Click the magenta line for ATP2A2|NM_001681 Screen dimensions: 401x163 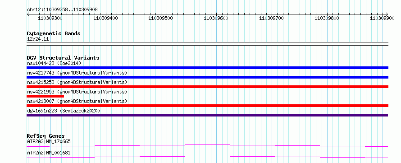(207, 157)
